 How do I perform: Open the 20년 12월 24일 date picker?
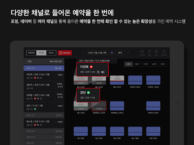pos(97,53)
